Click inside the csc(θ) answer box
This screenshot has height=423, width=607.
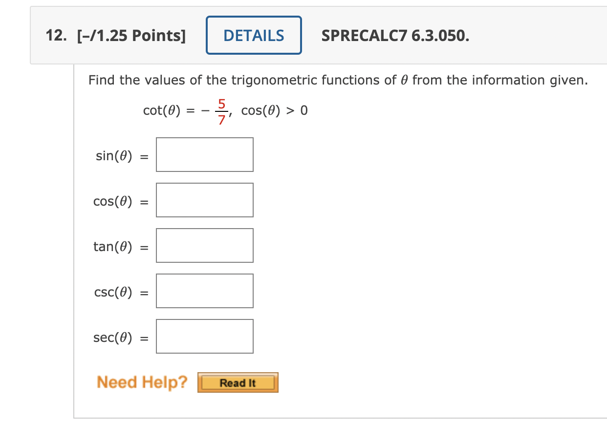click(204, 291)
